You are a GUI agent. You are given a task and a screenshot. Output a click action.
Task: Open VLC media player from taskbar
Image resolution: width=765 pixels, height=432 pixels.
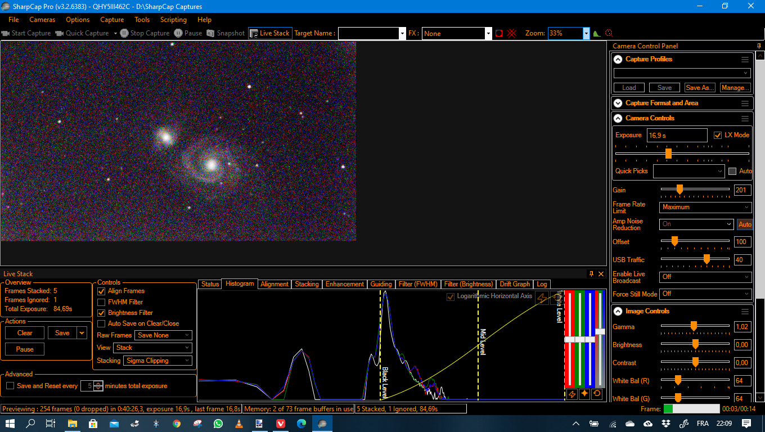point(238,423)
